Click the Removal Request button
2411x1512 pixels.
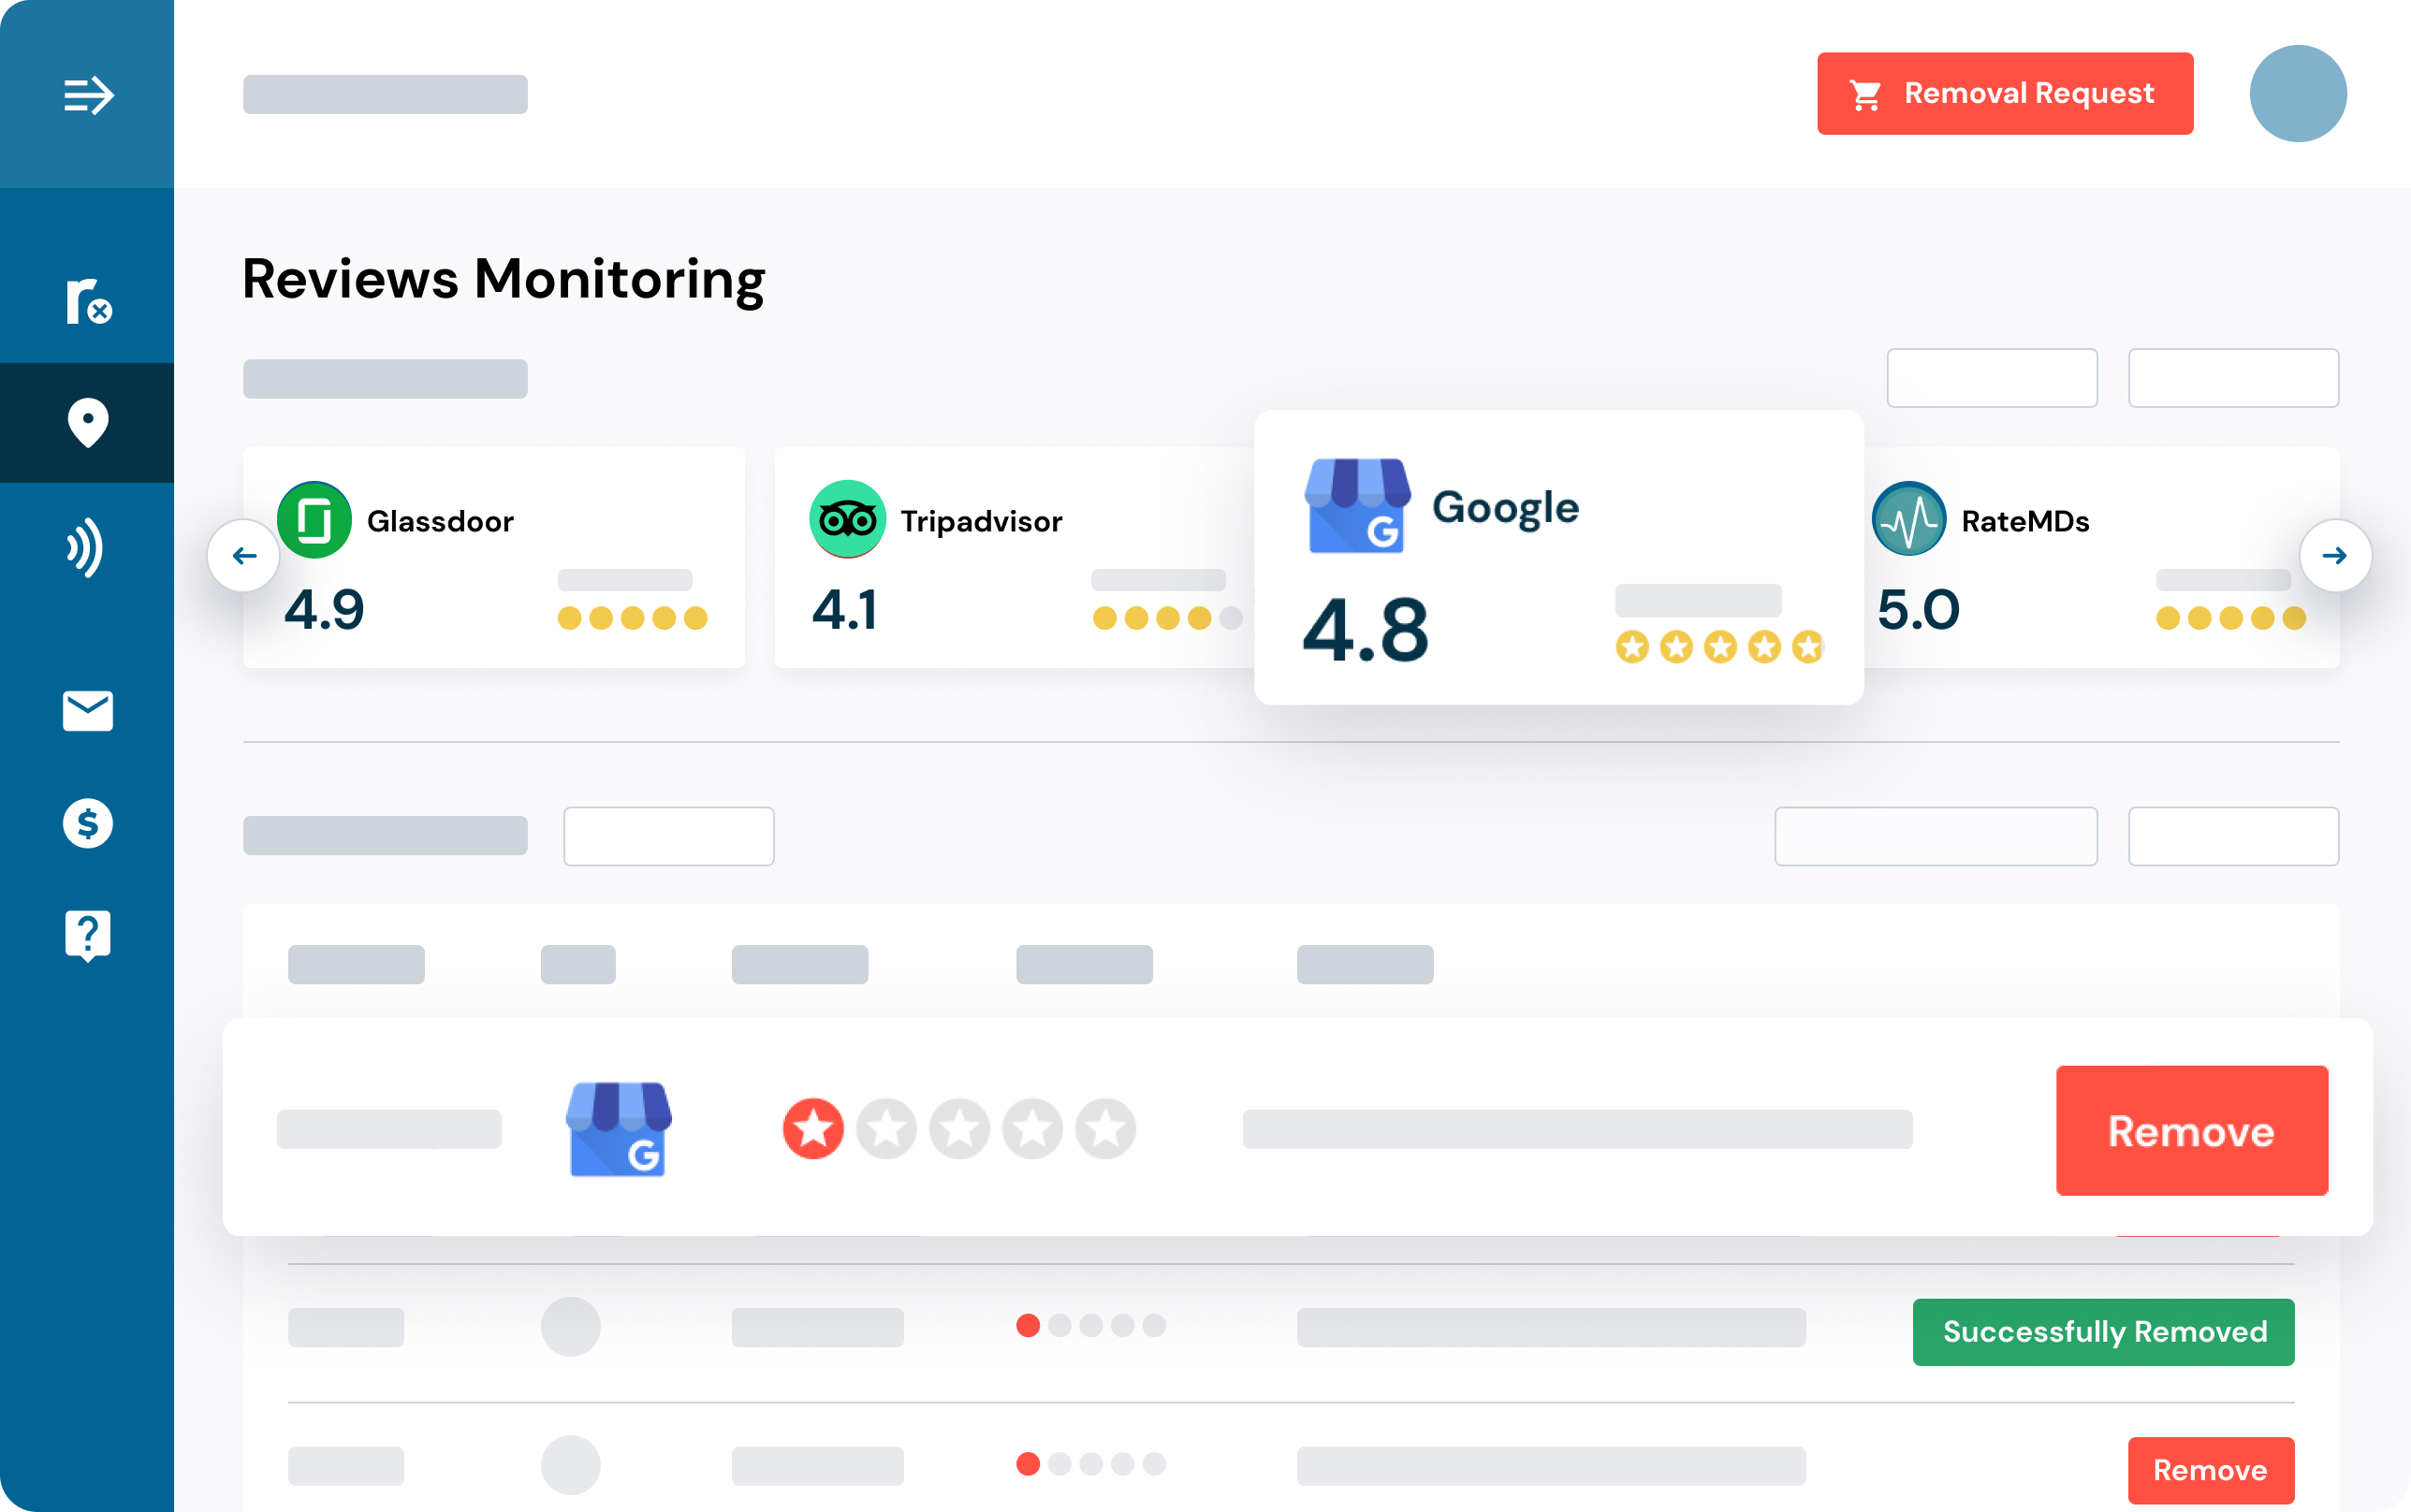2004,92
